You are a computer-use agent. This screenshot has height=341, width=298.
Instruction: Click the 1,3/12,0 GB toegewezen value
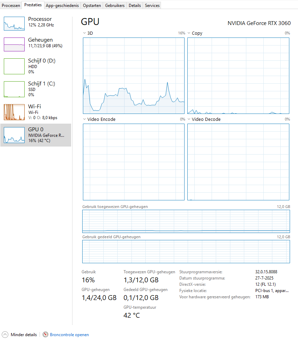click(141, 280)
